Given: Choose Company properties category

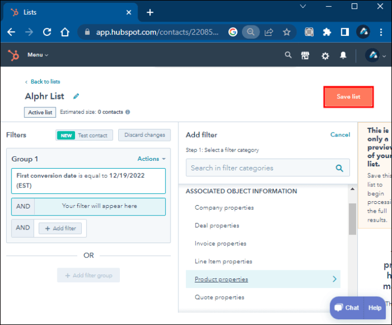Looking at the screenshot, I should (224, 207).
